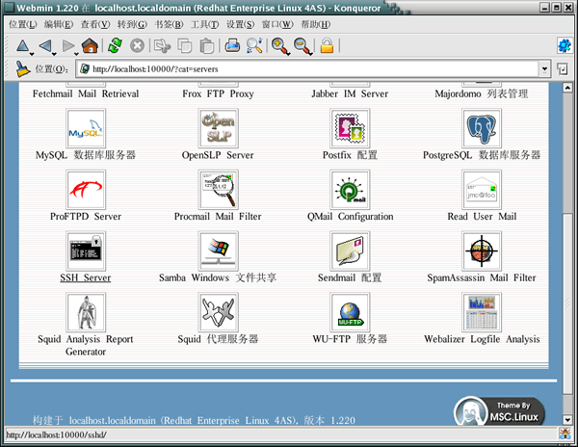Follow the PostgreSQL 数据库服务器 text link
Viewport: 578px width, 447px height.
[482, 155]
